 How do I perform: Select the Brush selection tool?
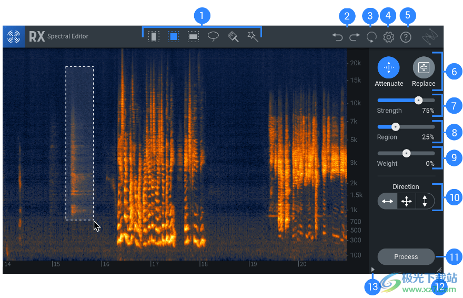pos(233,37)
